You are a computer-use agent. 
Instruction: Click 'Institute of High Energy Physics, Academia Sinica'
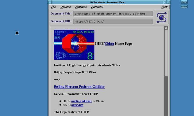tap(87, 66)
